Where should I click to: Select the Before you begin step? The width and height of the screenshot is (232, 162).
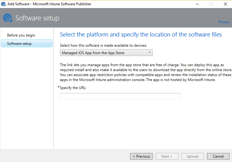pos(21,35)
